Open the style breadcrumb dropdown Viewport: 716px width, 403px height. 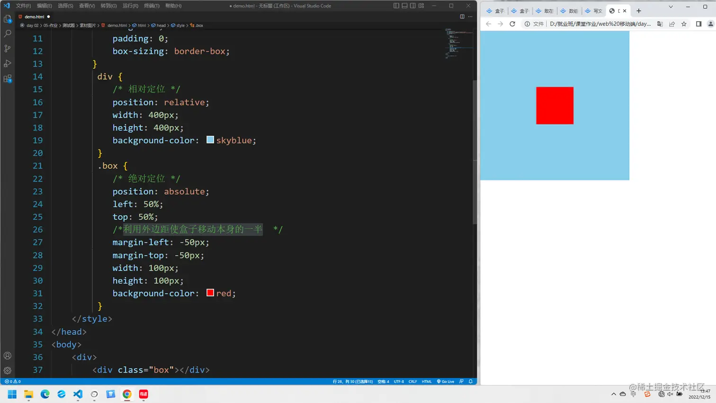click(178, 26)
